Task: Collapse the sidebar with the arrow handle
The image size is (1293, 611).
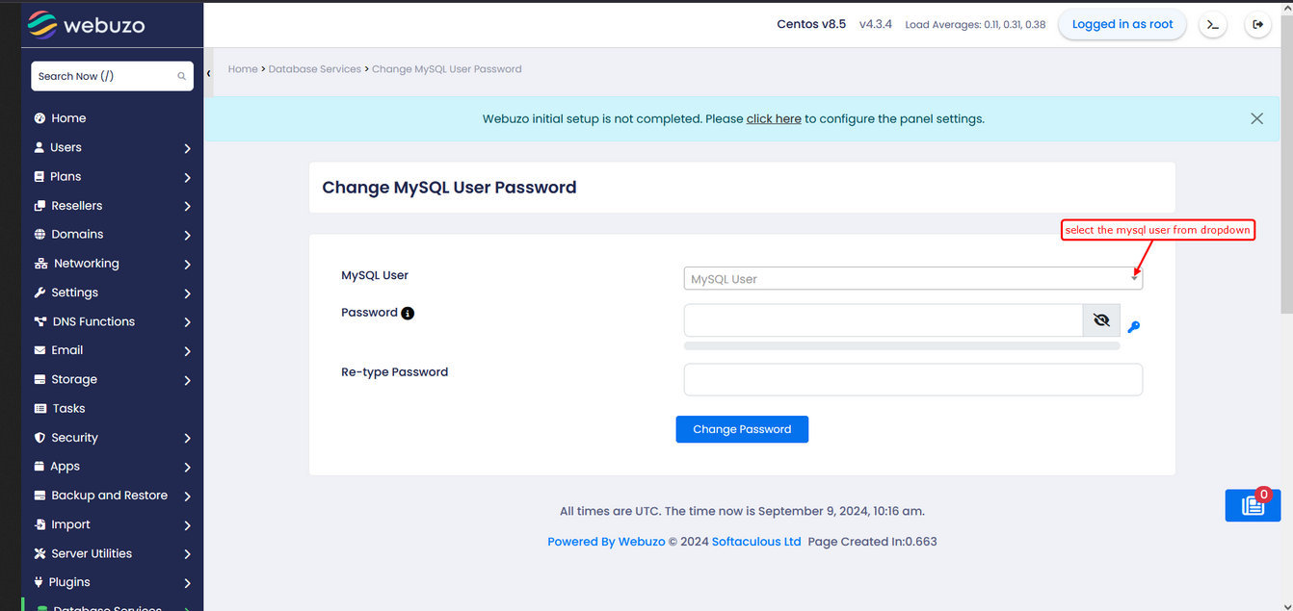Action: [208, 74]
